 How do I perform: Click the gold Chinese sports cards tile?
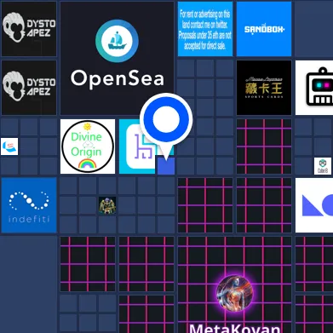point(264,88)
